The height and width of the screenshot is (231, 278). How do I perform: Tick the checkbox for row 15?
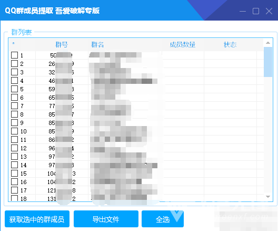click(14, 174)
